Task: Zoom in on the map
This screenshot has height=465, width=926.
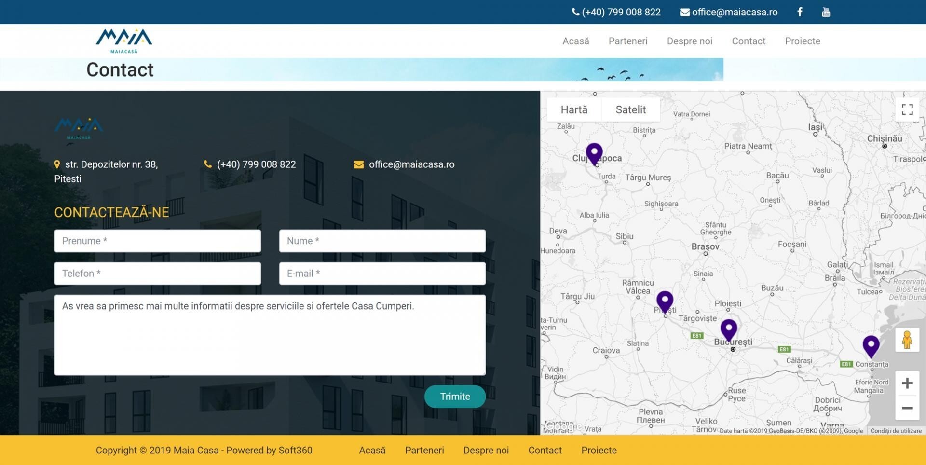Action: (907, 383)
